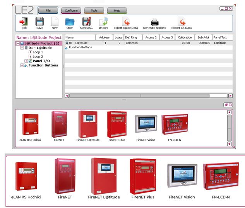
Task: Click the enlarged FireNET Plus image
Action: pos(143,176)
